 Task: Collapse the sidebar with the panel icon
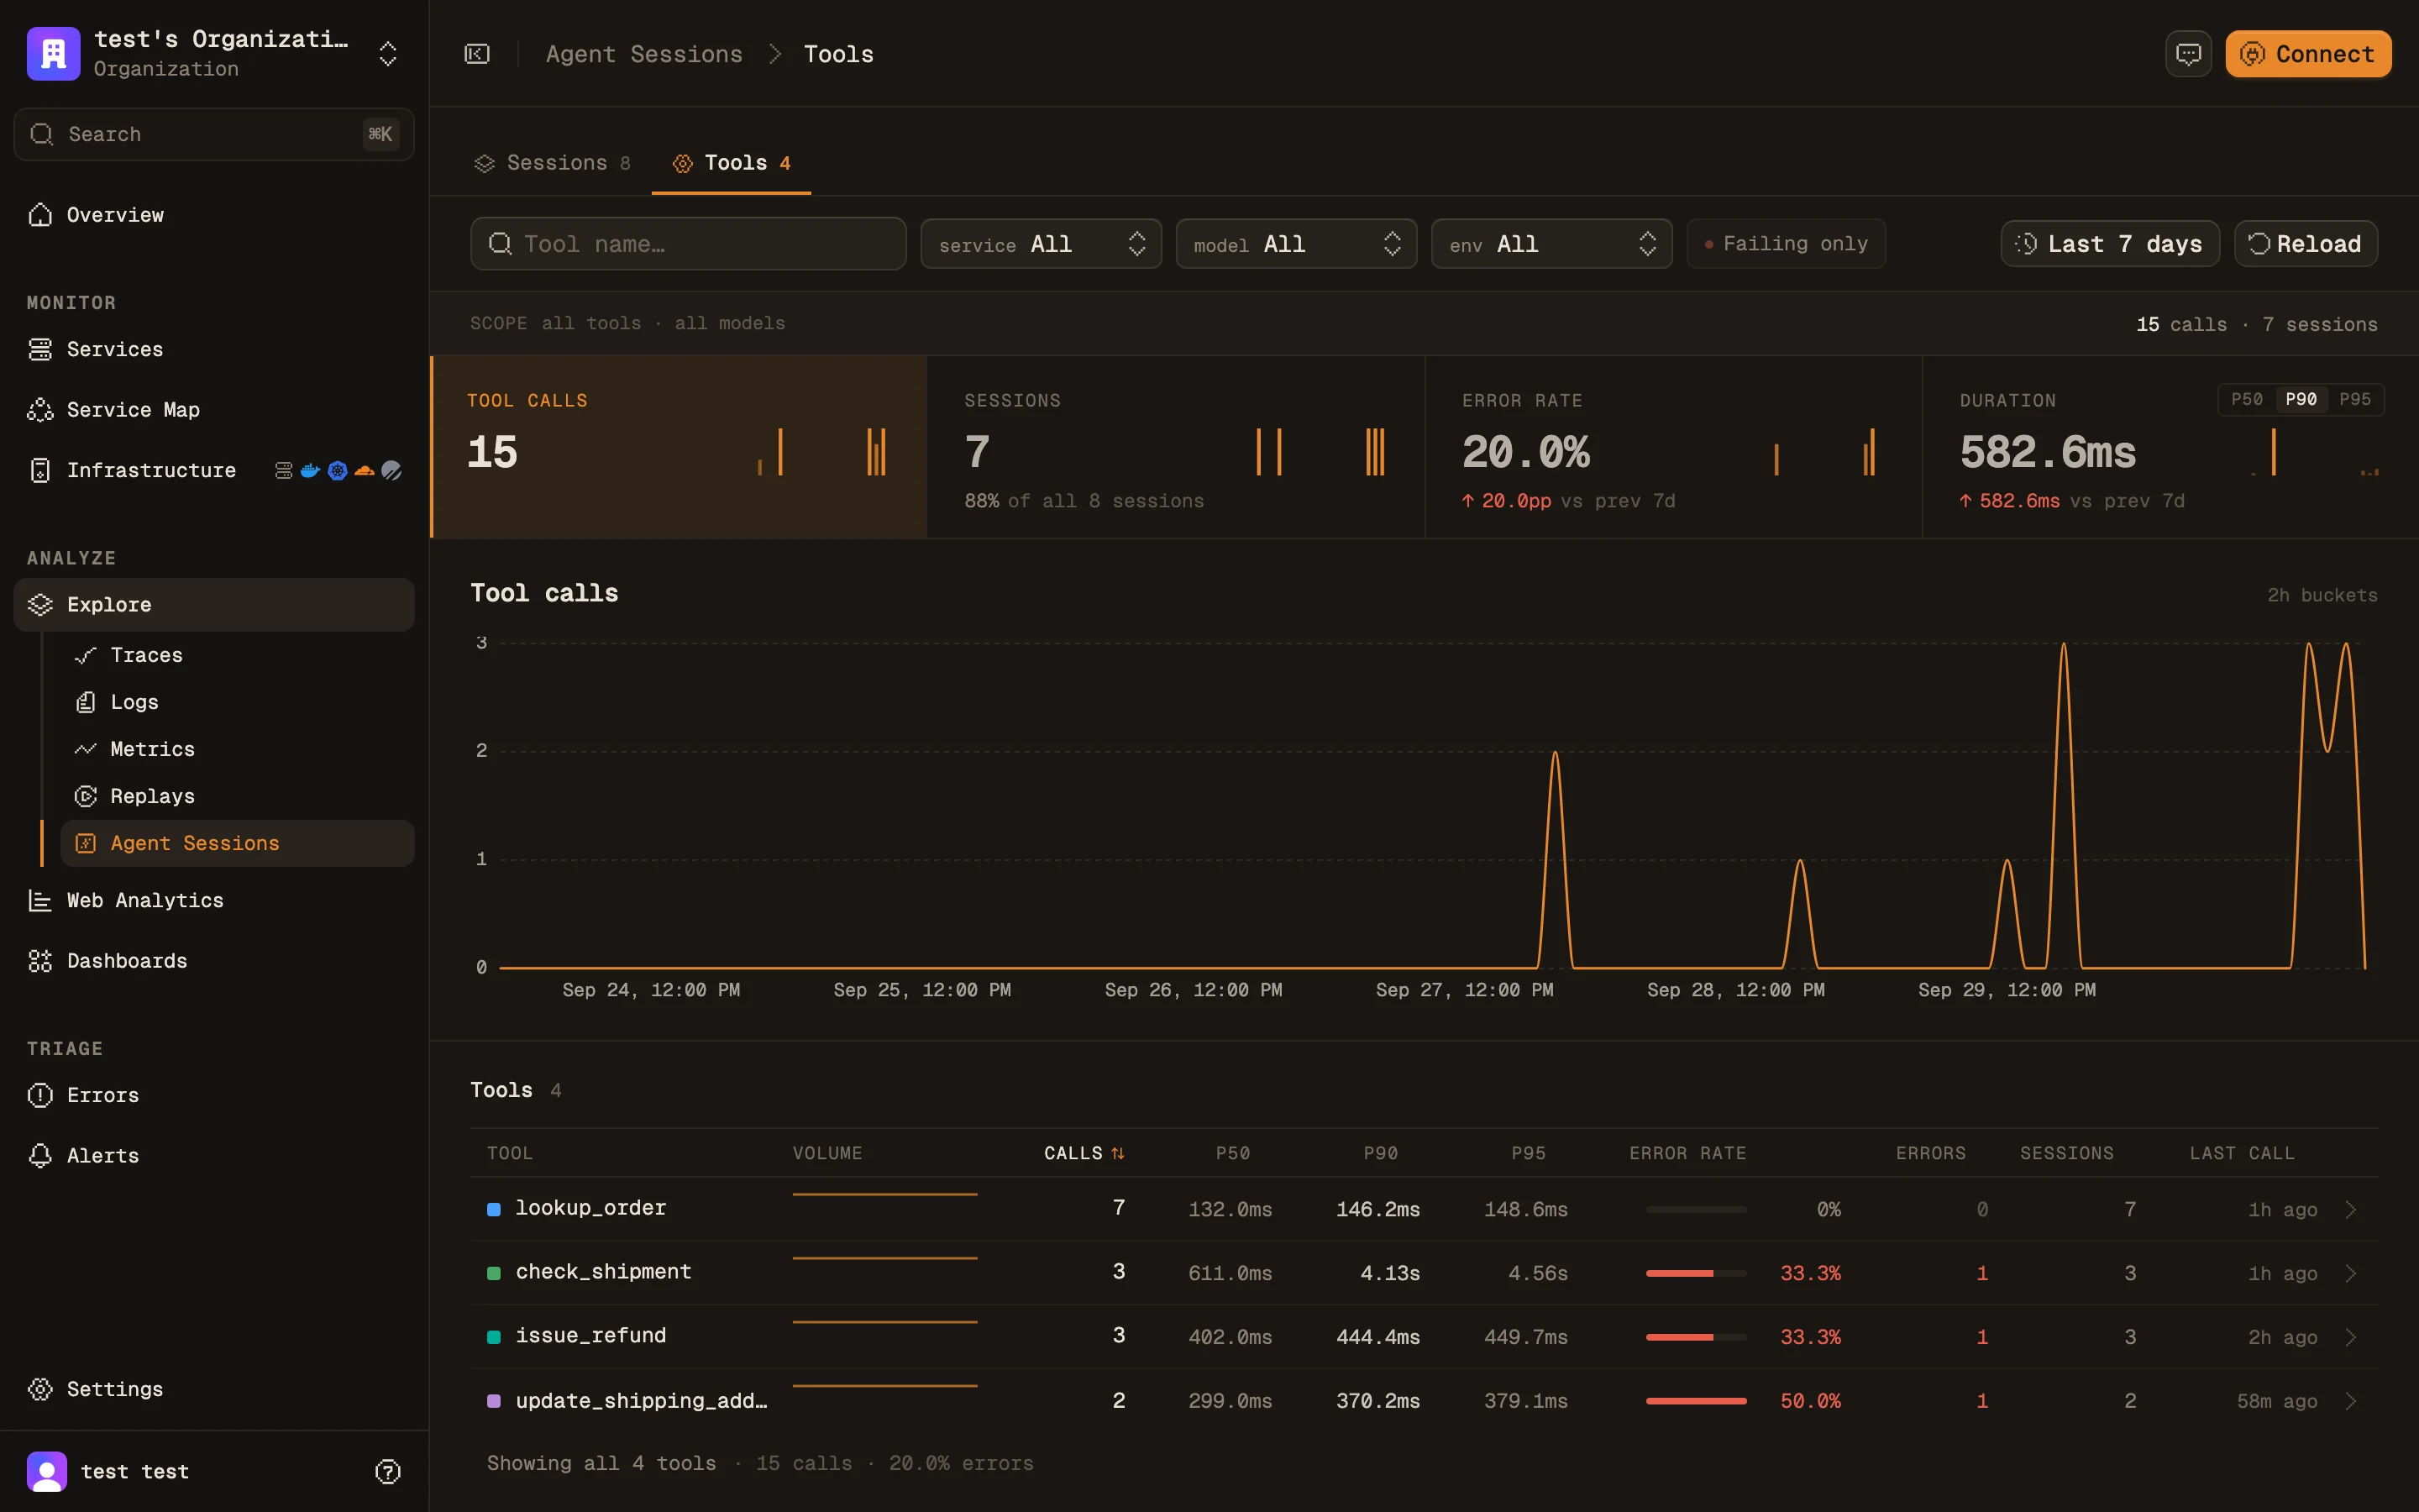[478, 54]
